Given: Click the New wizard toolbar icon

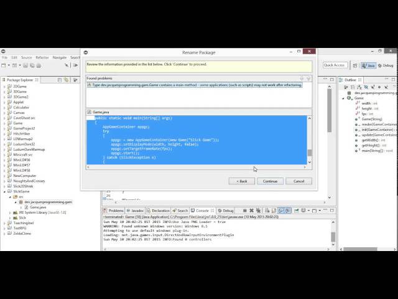Looking at the screenshot, I should click(x=4, y=65).
